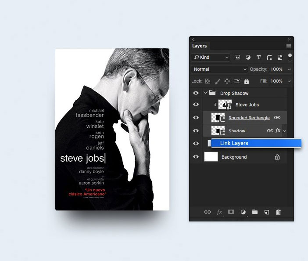Filter for shape layers icon
308x261 pixels.
coord(269,57)
